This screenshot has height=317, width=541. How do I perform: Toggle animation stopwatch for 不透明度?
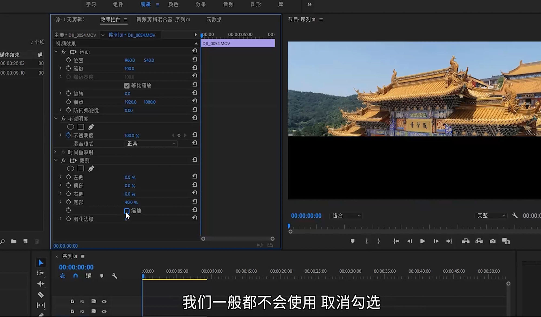pyautogui.click(x=68, y=135)
